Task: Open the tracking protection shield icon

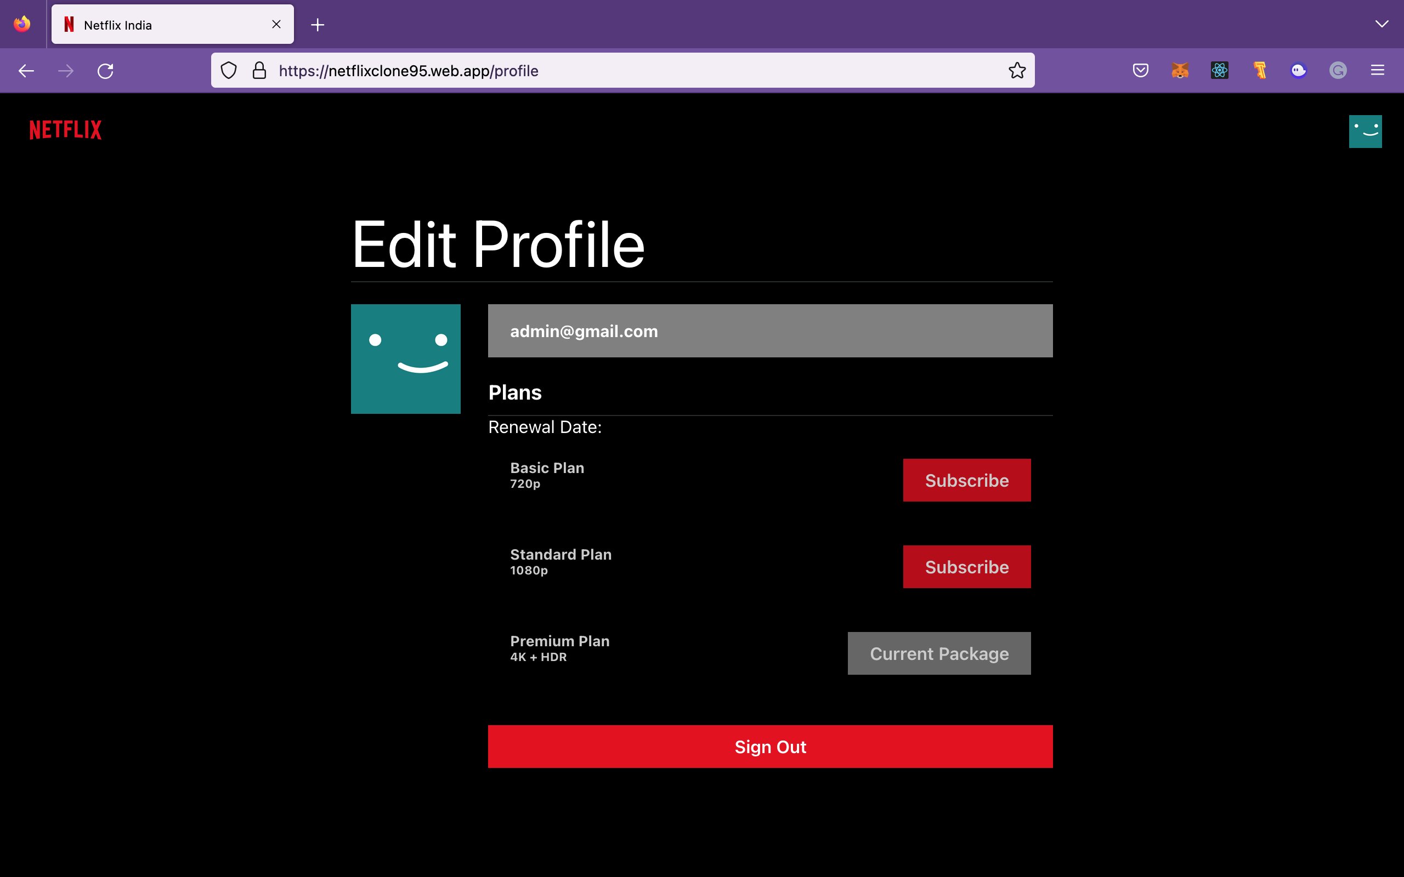Action: [x=229, y=71]
